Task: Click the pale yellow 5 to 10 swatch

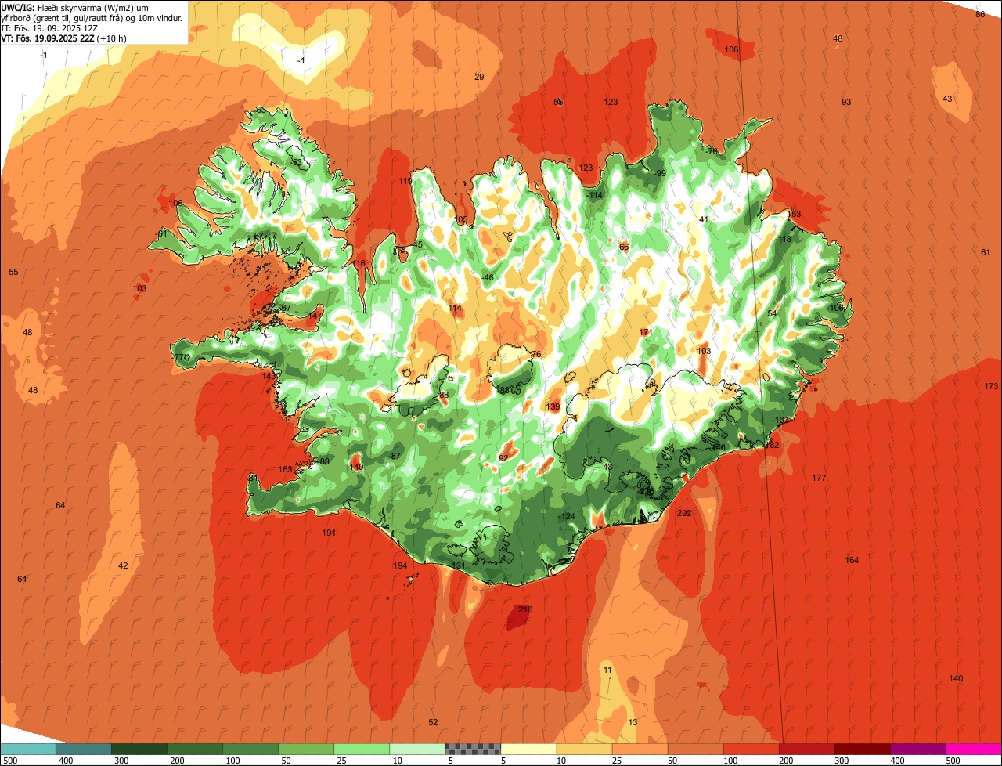Action: [528, 749]
